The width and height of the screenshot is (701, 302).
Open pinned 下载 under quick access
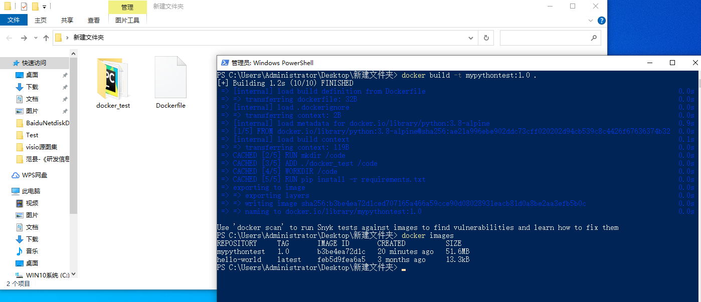(32, 87)
